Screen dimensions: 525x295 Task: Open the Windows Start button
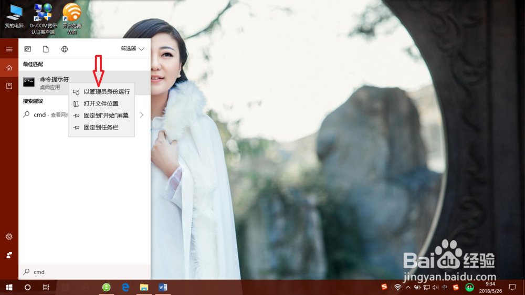tap(9, 287)
